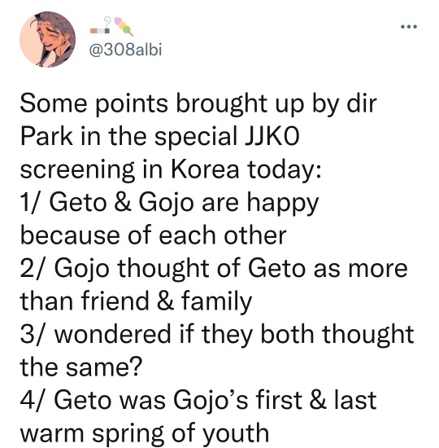
Task: Click the line "1/ Geto & Gojo are happy"
Action: (169, 203)
